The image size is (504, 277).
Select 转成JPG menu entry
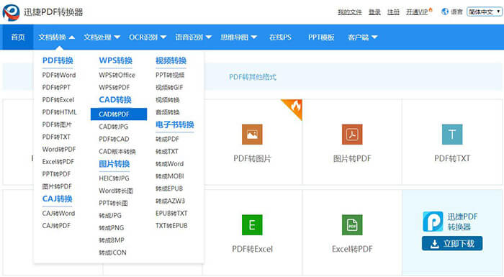[x=110, y=216]
